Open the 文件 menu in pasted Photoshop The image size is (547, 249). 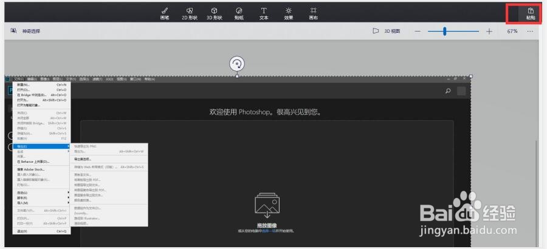pyautogui.click(x=19, y=79)
